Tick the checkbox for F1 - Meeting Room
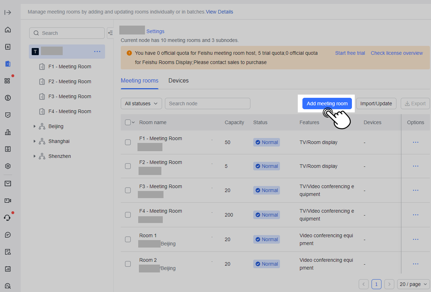431x292 pixels. coord(128,142)
